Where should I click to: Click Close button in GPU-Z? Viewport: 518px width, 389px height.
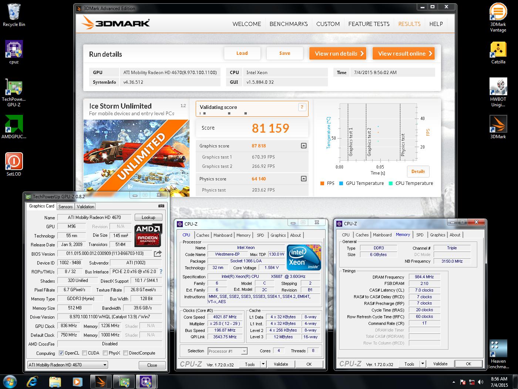pyautogui.click(x=152, y=365)
